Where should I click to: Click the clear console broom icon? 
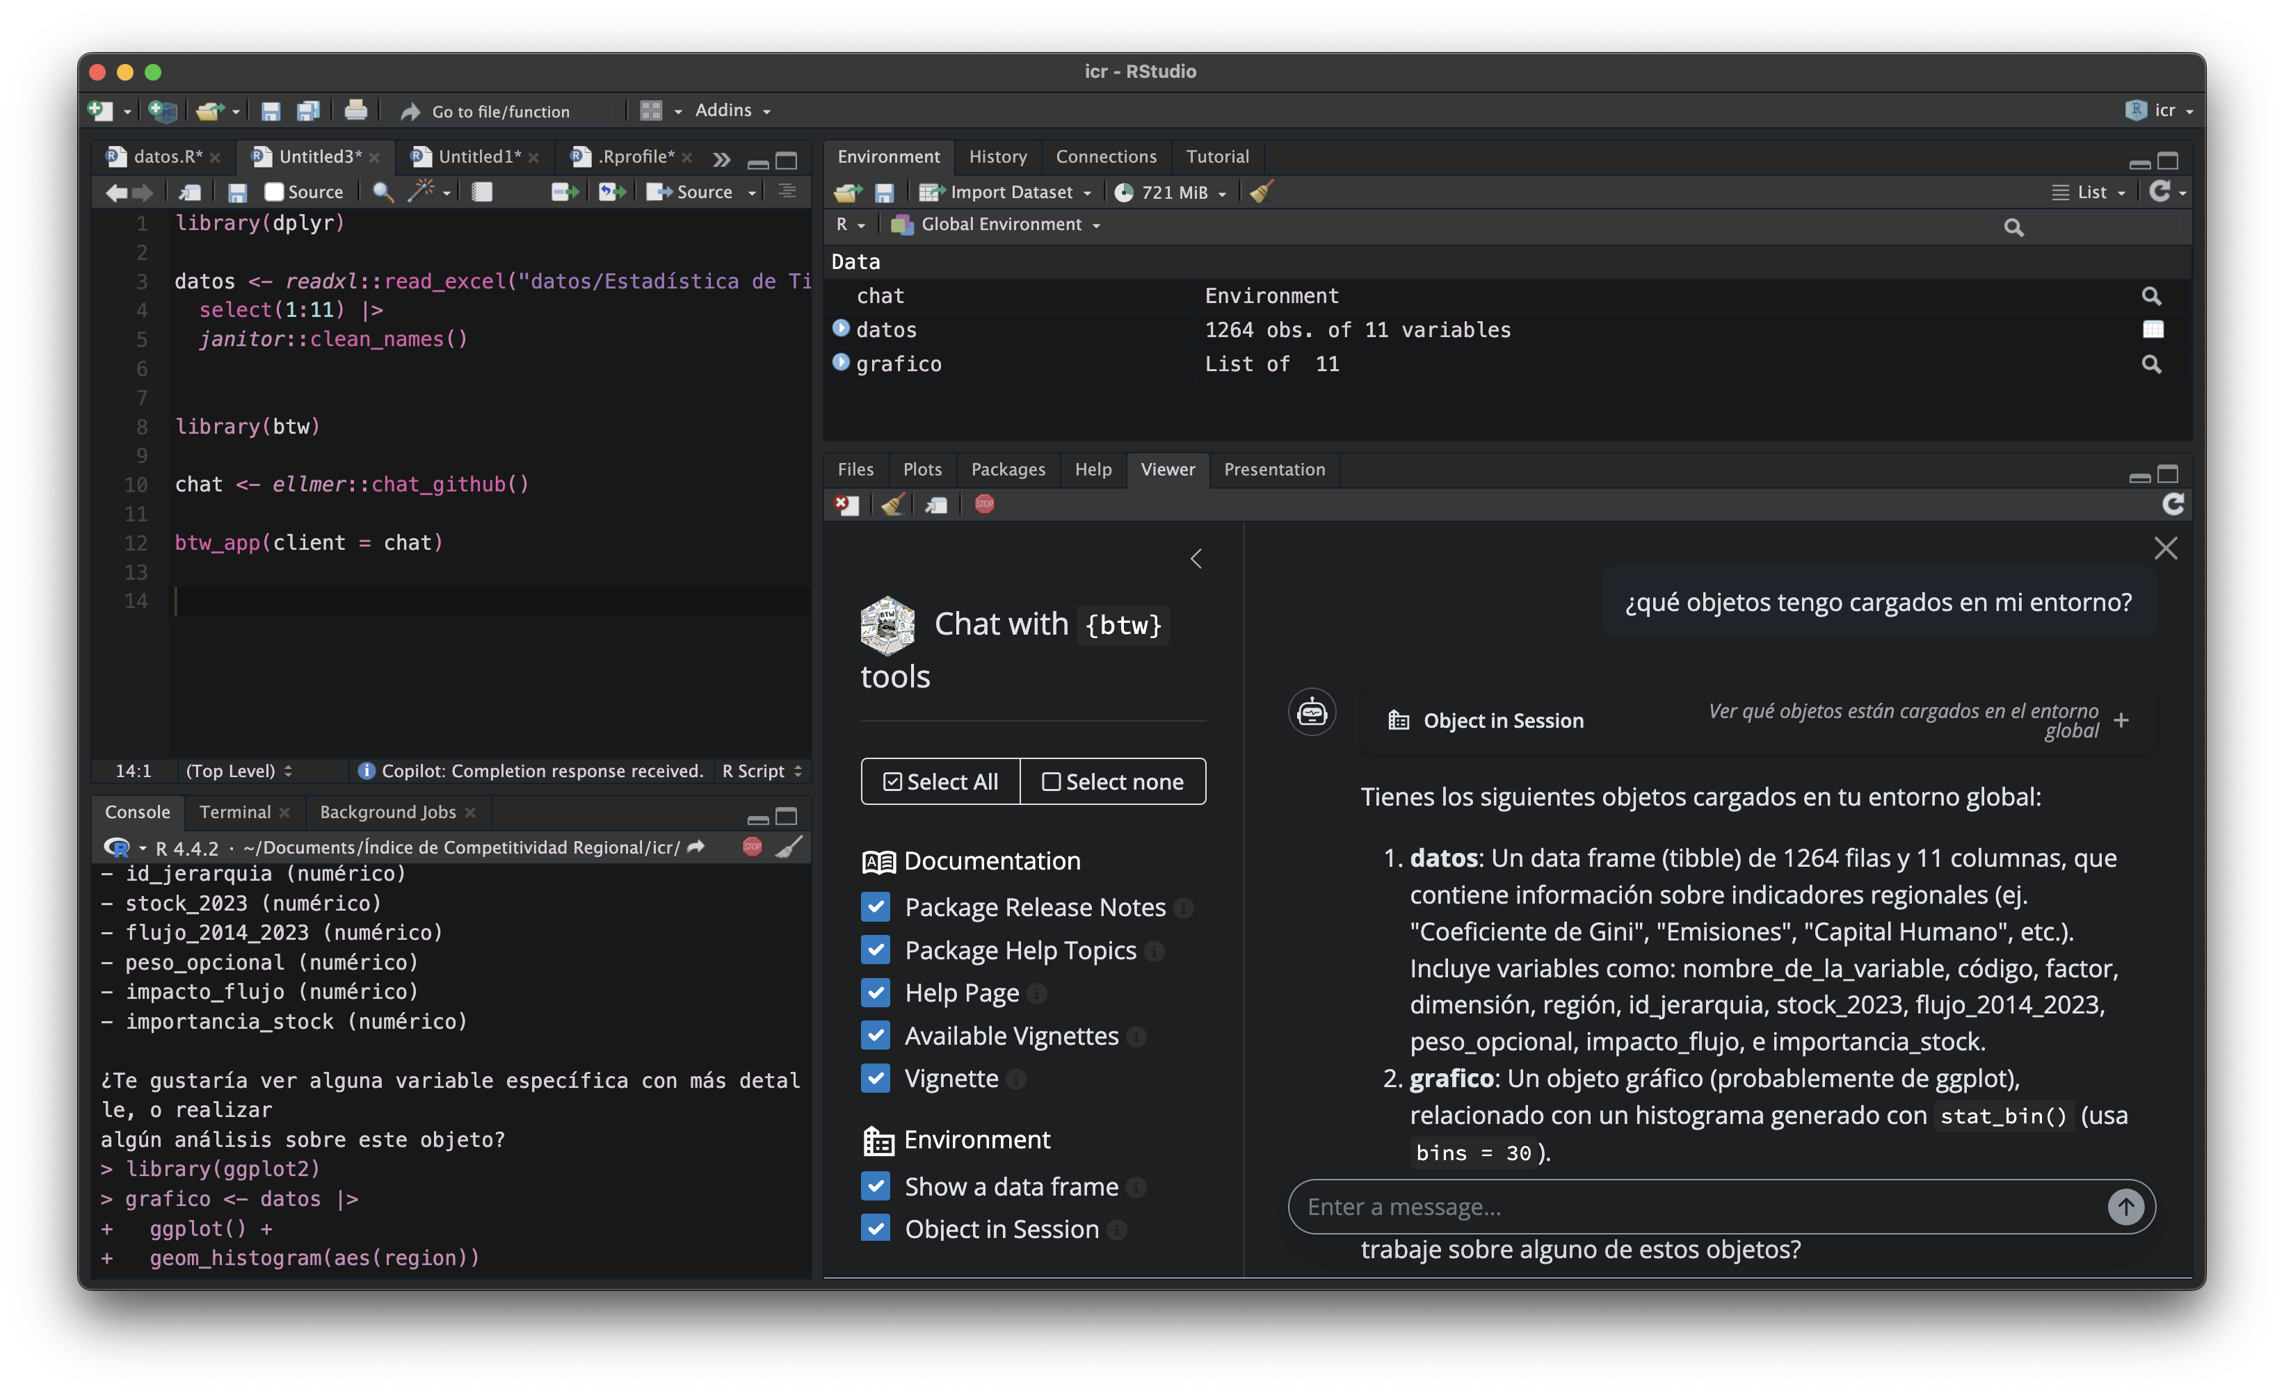[789, 847]
